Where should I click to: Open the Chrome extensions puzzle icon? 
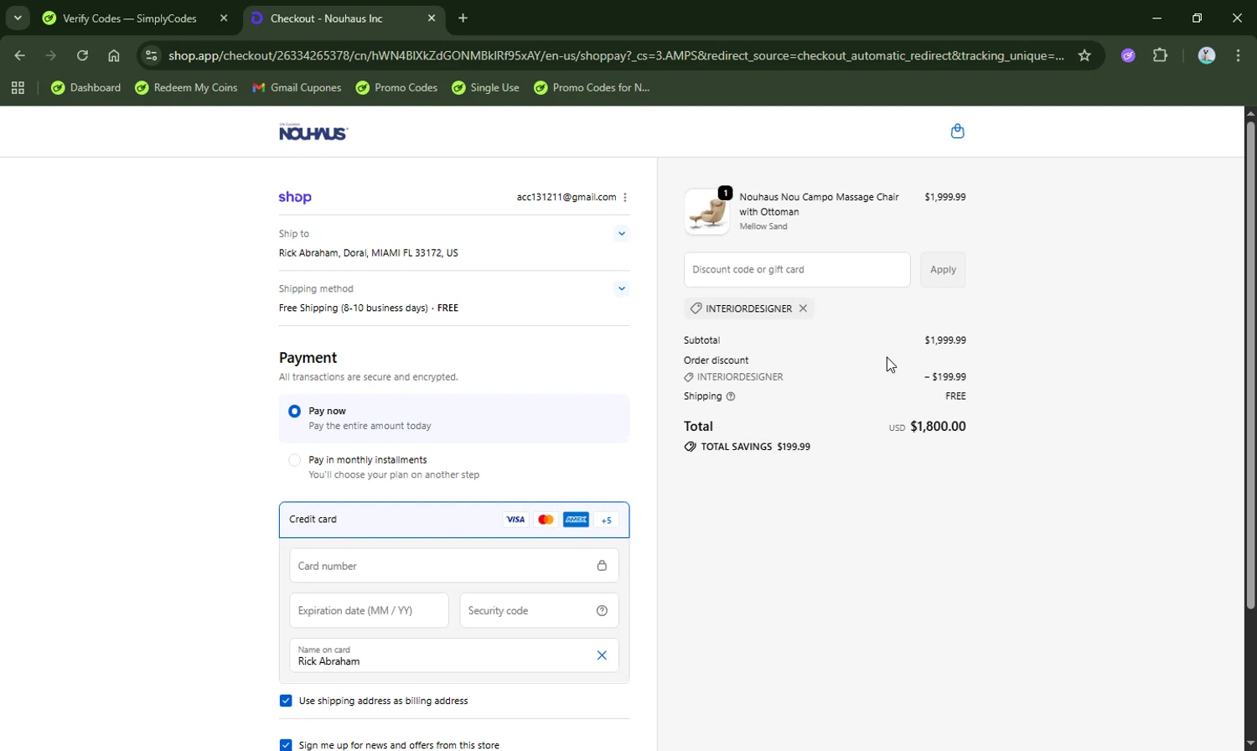coord(1161,55)
